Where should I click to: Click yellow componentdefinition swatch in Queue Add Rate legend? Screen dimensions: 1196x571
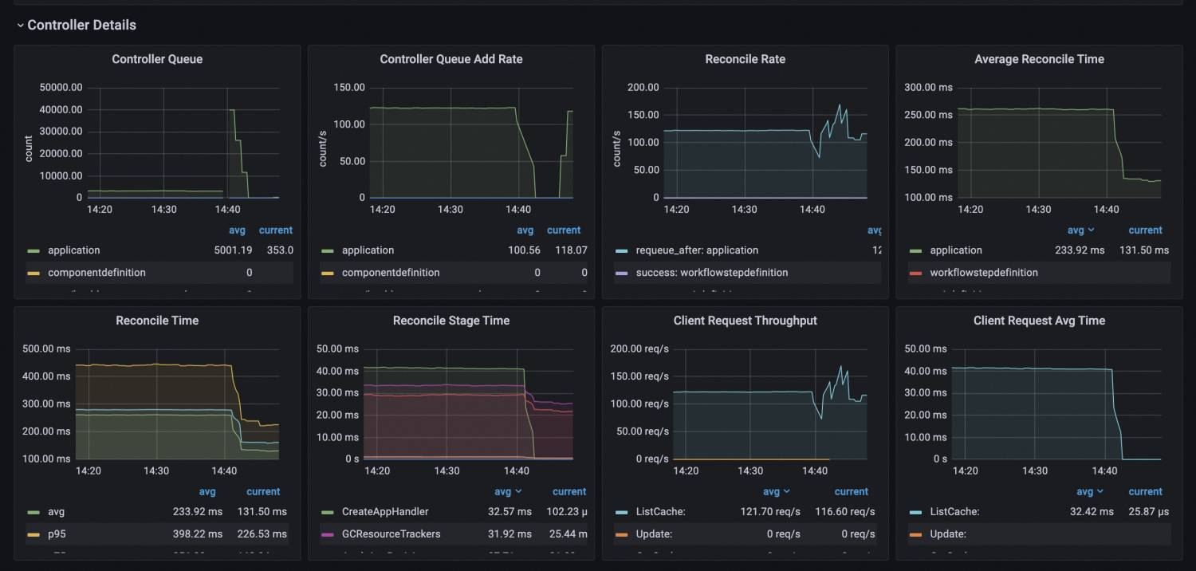(327, 273)
